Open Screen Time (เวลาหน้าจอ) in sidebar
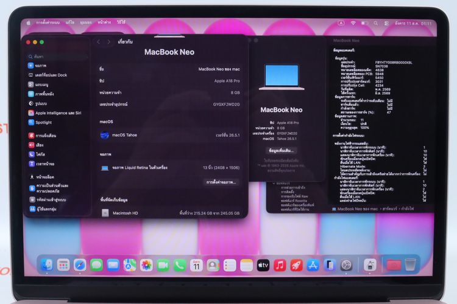Image resolution: width=457 pixels, height=304 pixels. pos(41,164)
